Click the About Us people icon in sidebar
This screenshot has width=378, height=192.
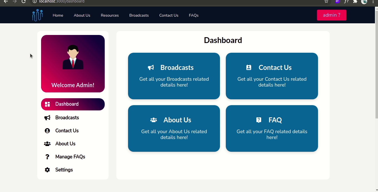(47, 144)
